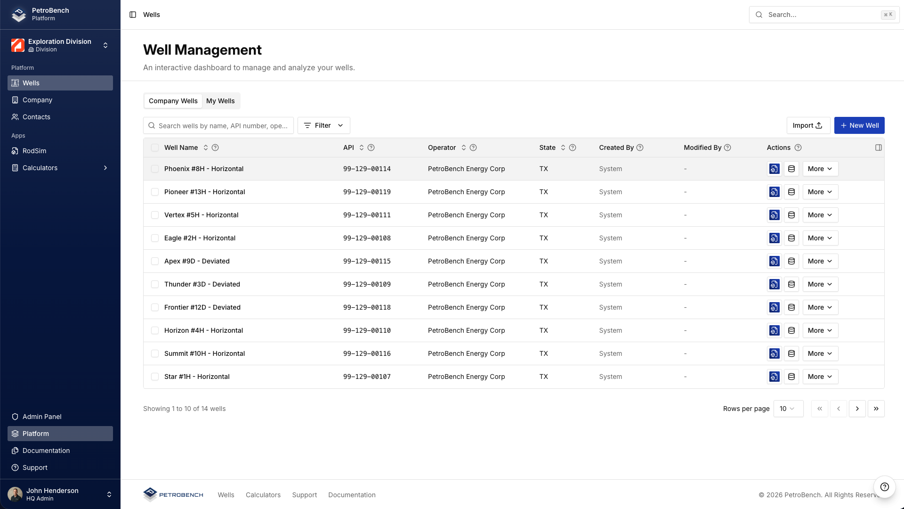
Task: Open the Admin Panel from the sidebar
Action: (42, 417)
